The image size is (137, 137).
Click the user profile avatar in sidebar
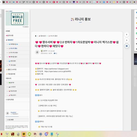tap(8, 113)
